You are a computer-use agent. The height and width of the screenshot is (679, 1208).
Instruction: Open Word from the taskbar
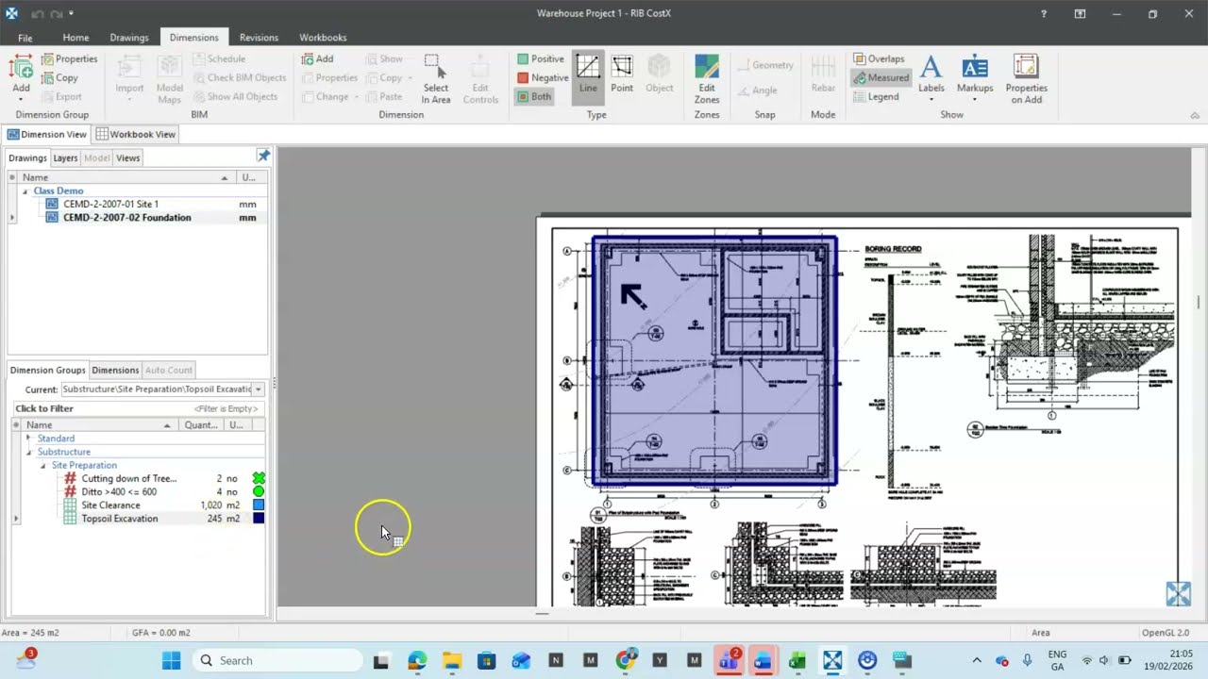(x=763, y=660)
